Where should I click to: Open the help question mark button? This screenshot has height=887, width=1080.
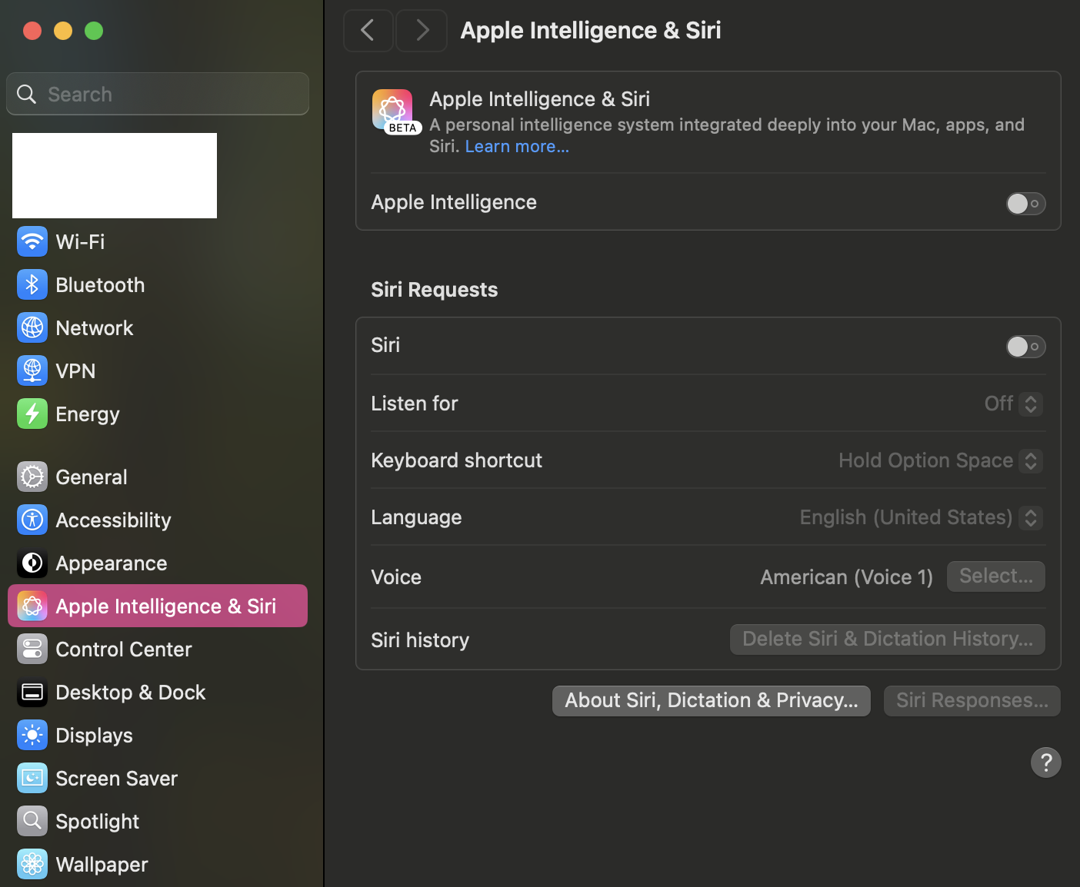coord(1046,762)
